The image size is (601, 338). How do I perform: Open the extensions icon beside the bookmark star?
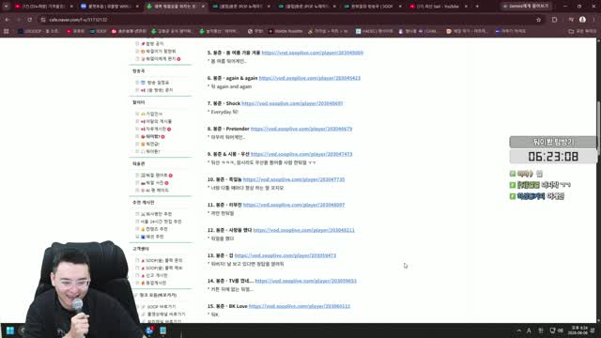click(x=554, y=20)
